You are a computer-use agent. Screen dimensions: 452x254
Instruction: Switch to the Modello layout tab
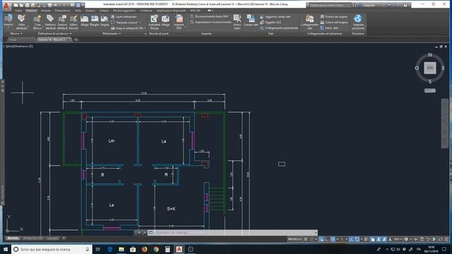(13, 238)
